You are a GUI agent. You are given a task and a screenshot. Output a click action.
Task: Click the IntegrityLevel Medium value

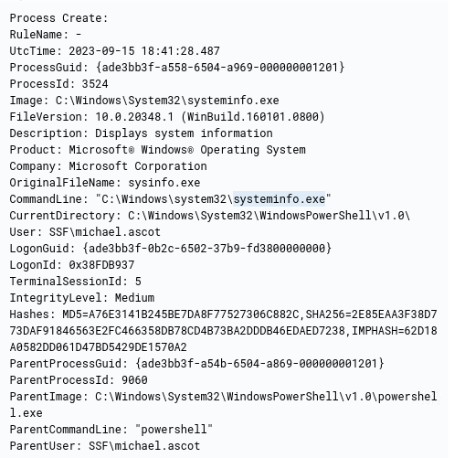(x=134, y=298)
